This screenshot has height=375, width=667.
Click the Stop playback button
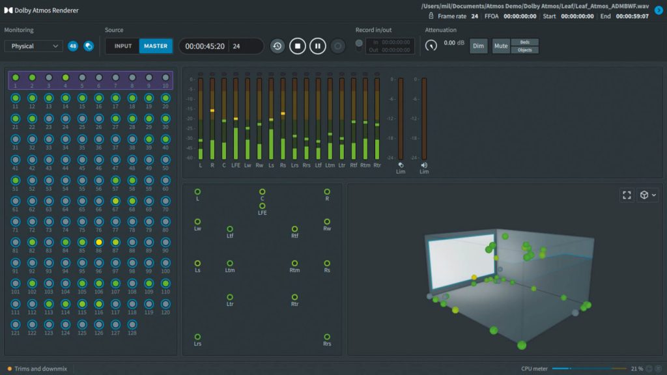[x=298, y=46]
